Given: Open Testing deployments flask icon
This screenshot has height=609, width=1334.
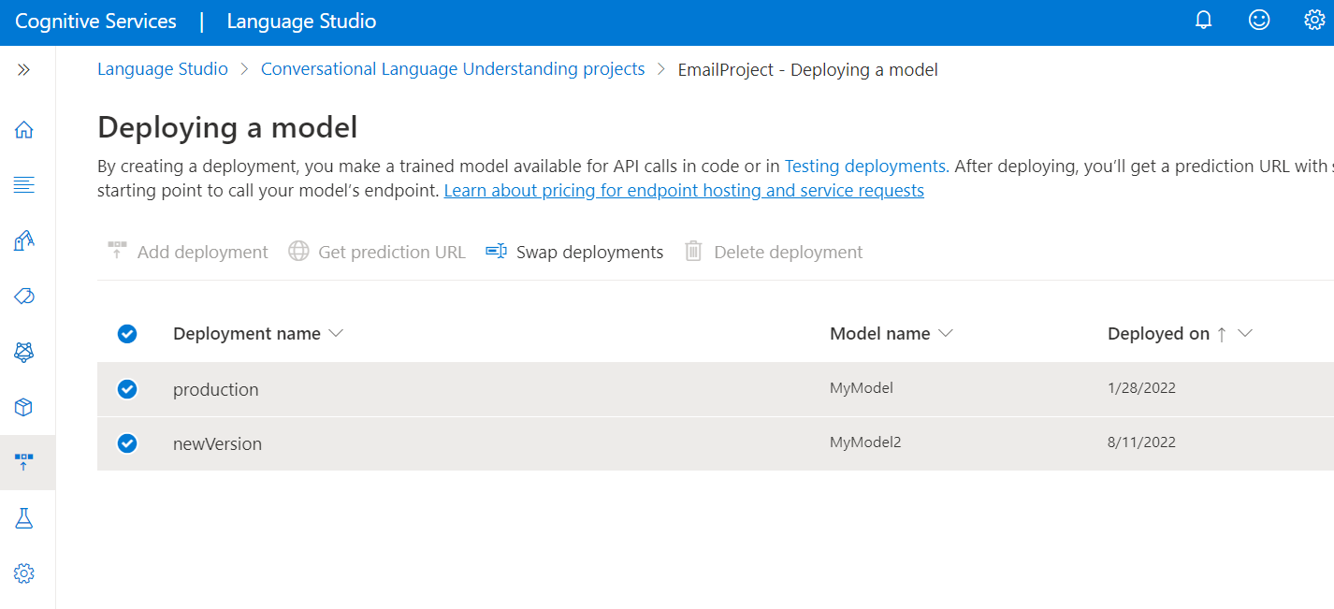Looking at the screenshot, I should (x=24, y=517).
